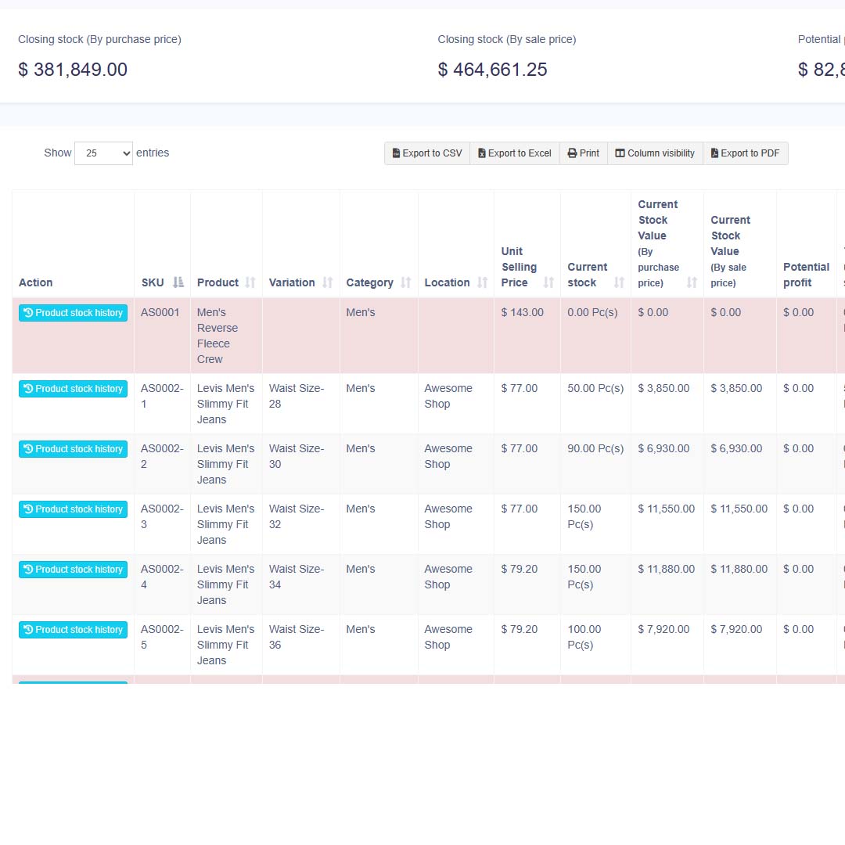Open Column visibility options
This screenshot has width=845, height=845.
point(655,153)
